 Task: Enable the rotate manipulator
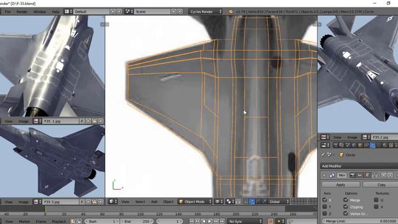tap(258, 202)
